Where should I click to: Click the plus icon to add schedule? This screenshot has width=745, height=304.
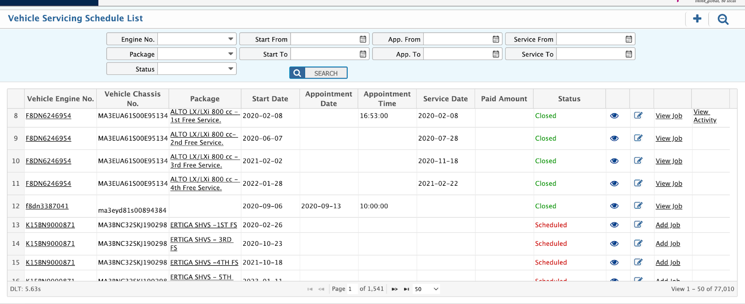click(x=697, y=19)
